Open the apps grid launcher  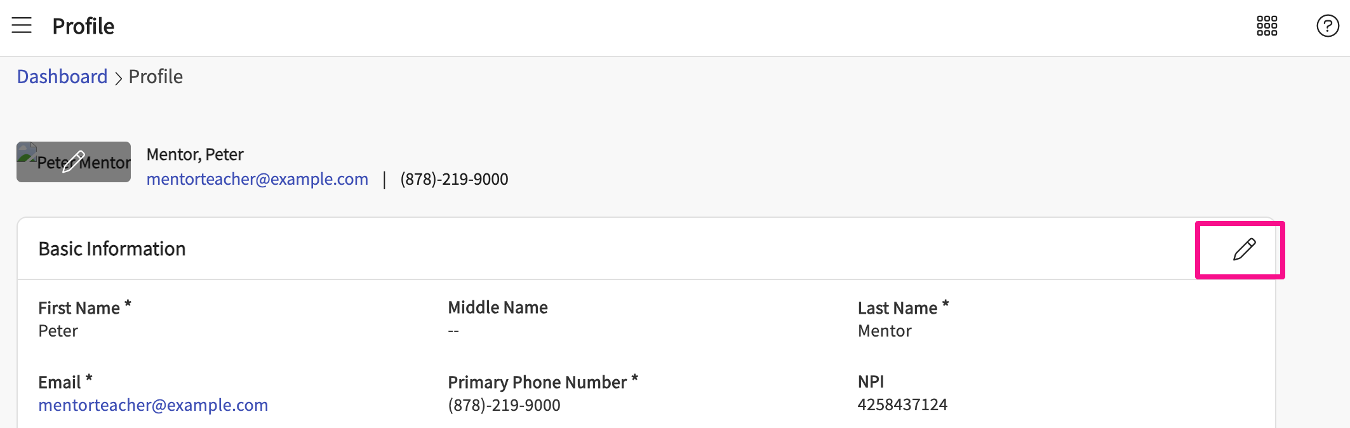pyautogui.click(x=1266, y=26)
